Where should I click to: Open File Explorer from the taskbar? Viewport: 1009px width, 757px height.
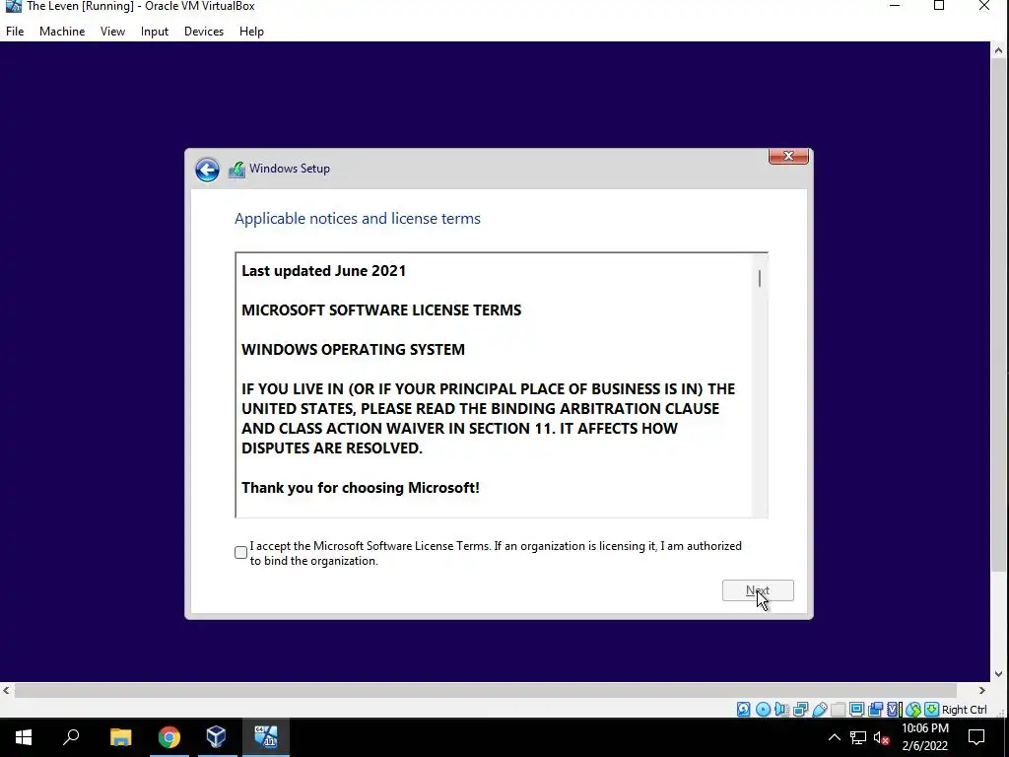[x=120, y=737]
